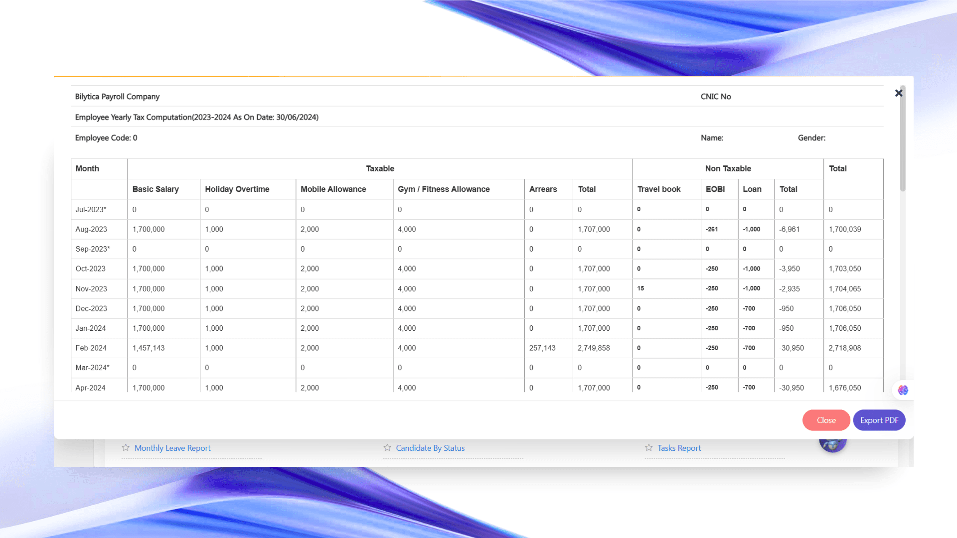Open the Tasks Report link
The width and height of the screenshot is (957, 538).
click(679, 448)
